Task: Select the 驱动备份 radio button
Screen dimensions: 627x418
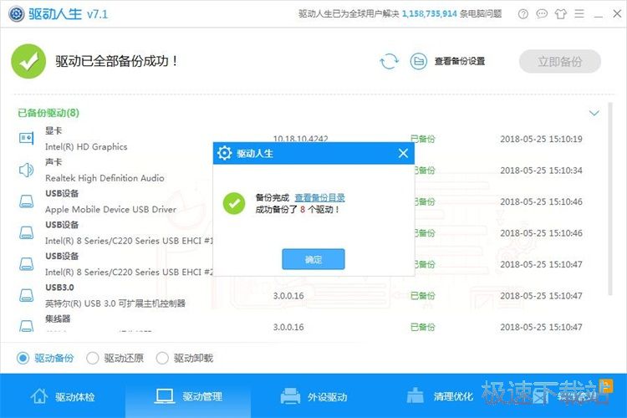Action: [23, 358]
